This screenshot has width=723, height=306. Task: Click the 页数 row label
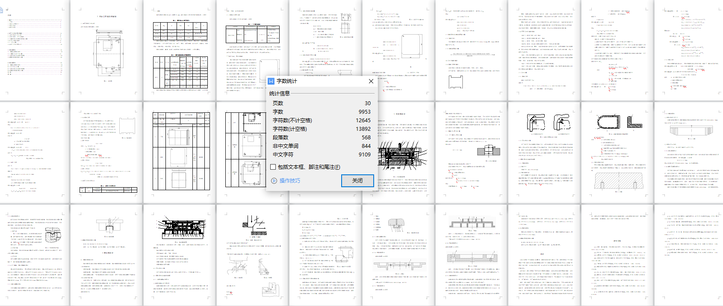tap(278, 103)
